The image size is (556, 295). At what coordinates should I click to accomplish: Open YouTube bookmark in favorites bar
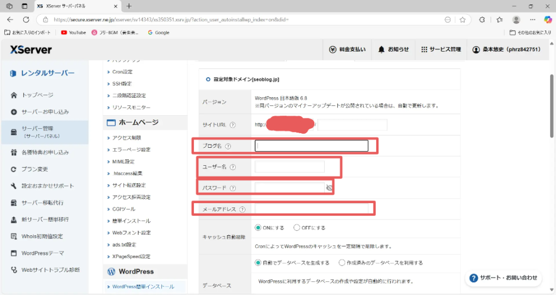pos(73,33)
